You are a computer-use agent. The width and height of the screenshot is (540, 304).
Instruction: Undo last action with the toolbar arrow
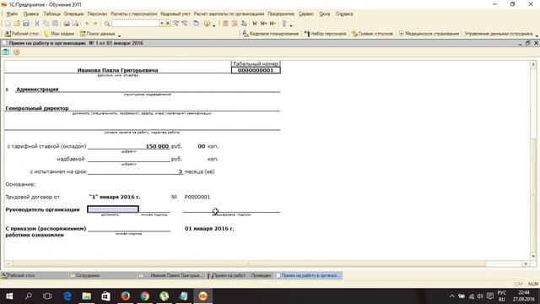click(87, 24)
